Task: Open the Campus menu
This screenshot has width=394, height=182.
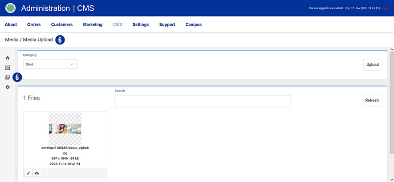Action: (x=193, y=25)
